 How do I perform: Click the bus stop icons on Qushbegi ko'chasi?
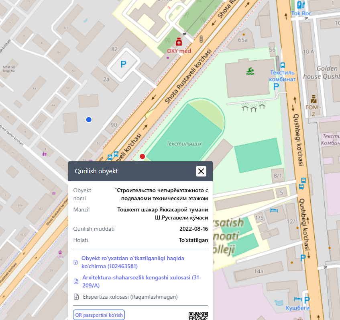(x=302, y=183)
